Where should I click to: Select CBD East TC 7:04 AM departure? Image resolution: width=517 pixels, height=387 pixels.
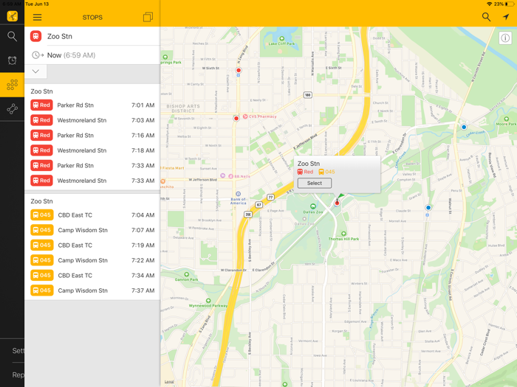[x=92, y=215]
